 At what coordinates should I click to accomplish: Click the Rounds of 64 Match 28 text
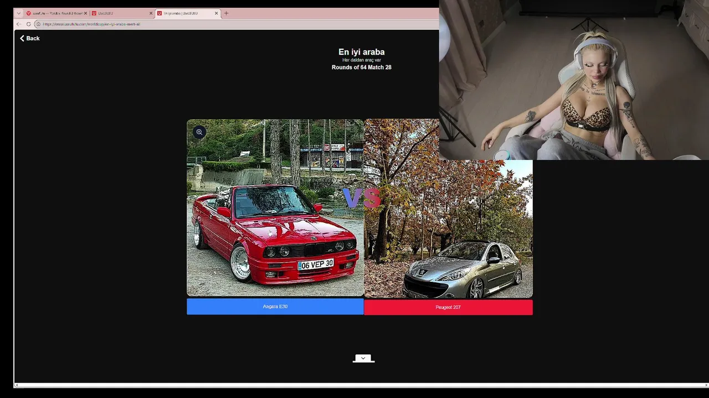(361, 67)
